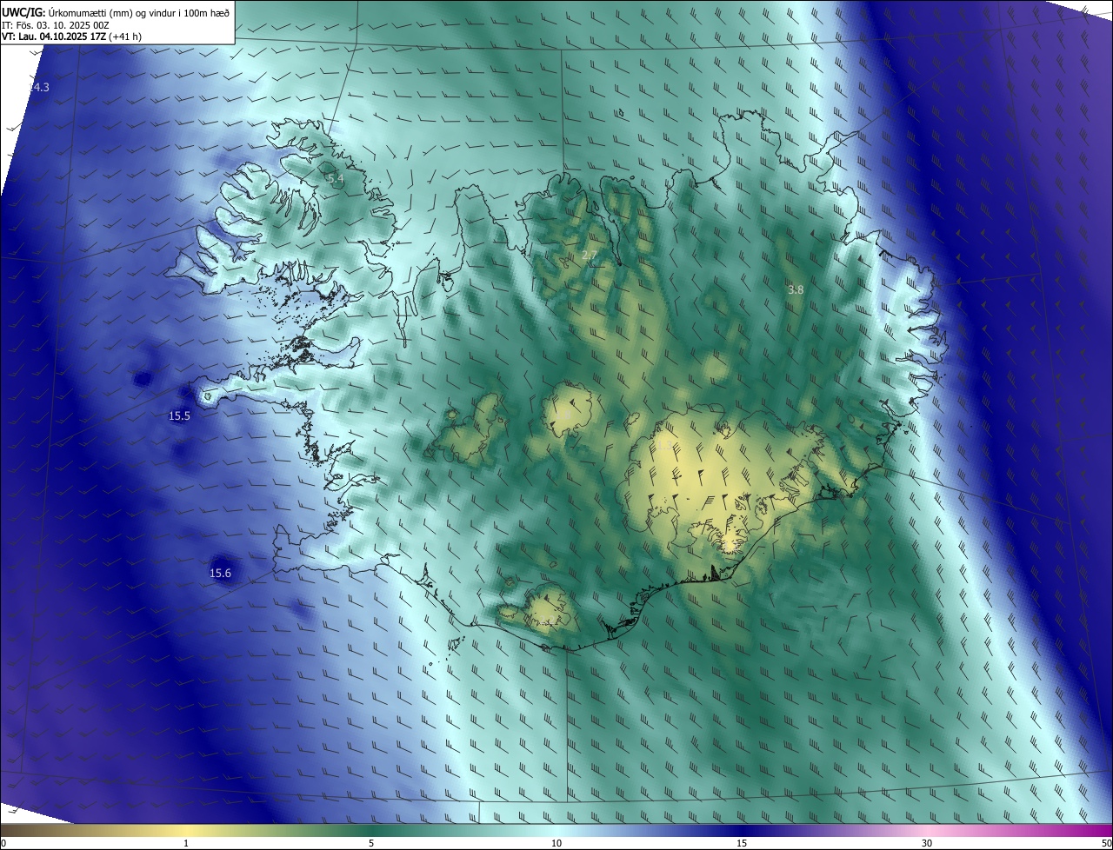Click the legend tick label 1
The width and height of the screenshot is (1113, 850).
[x=186, y=844]
